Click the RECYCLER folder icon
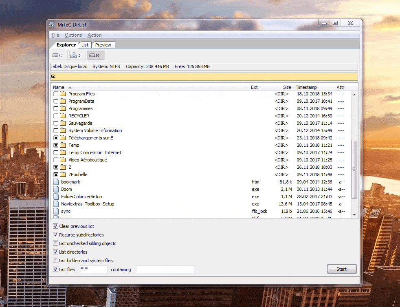The width and height of the screenshot is (400, 307). pos(63,116)
